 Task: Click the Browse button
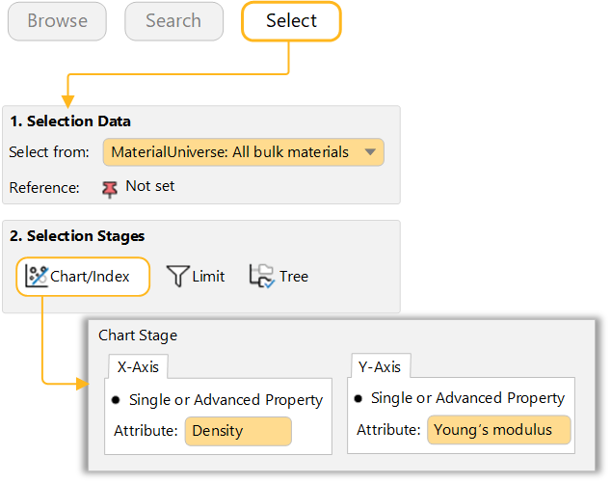[57, 21]
